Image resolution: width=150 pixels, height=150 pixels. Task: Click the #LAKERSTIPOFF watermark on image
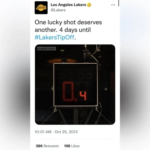coord(47,49)
